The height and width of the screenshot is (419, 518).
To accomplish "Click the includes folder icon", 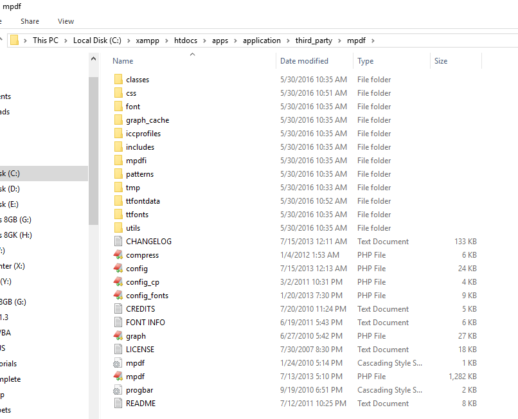I will tap(118, 147).
